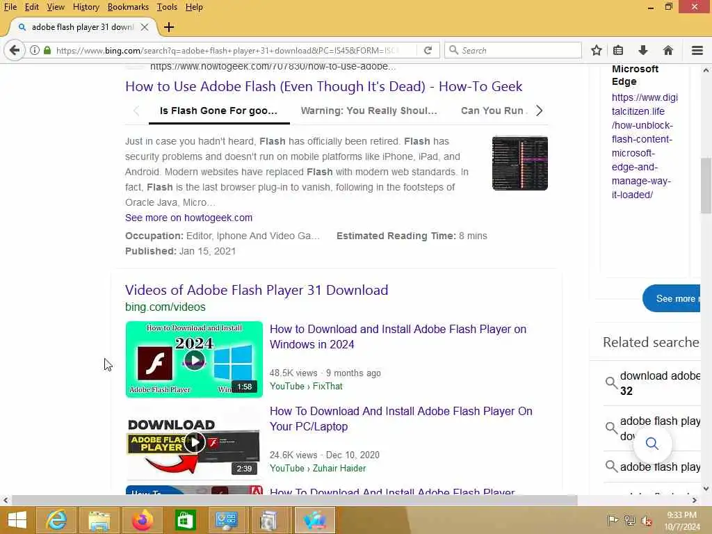
Task: Click the muted volume tray icon
Action: pyautogui.click(x=646, y=520)
